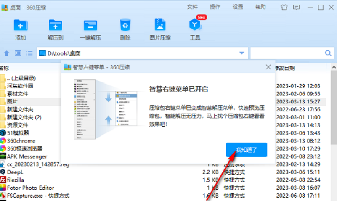This screenshot has width=337, height=201.
Task: Select the 360极速浏览器 icon in file list
Action: pos(3,148)
